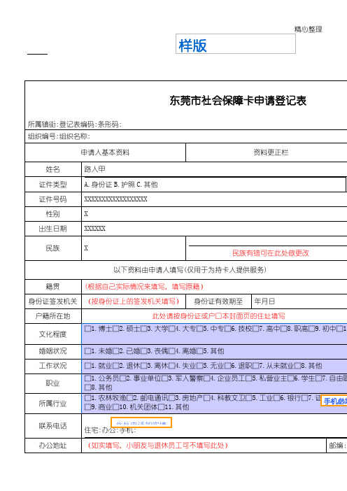Check the 失业 checkbox
This screenshot has width=347, height=491.
pos(171,366)
